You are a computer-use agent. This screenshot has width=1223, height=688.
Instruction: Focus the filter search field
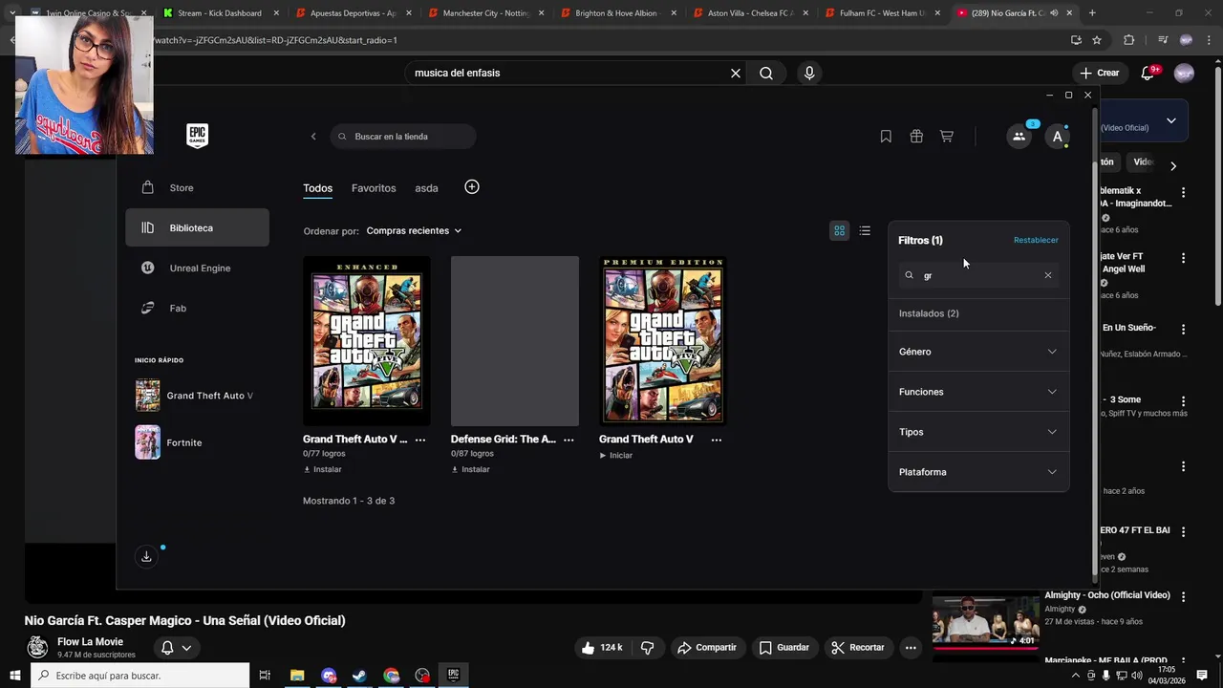(x=978, y=275)
